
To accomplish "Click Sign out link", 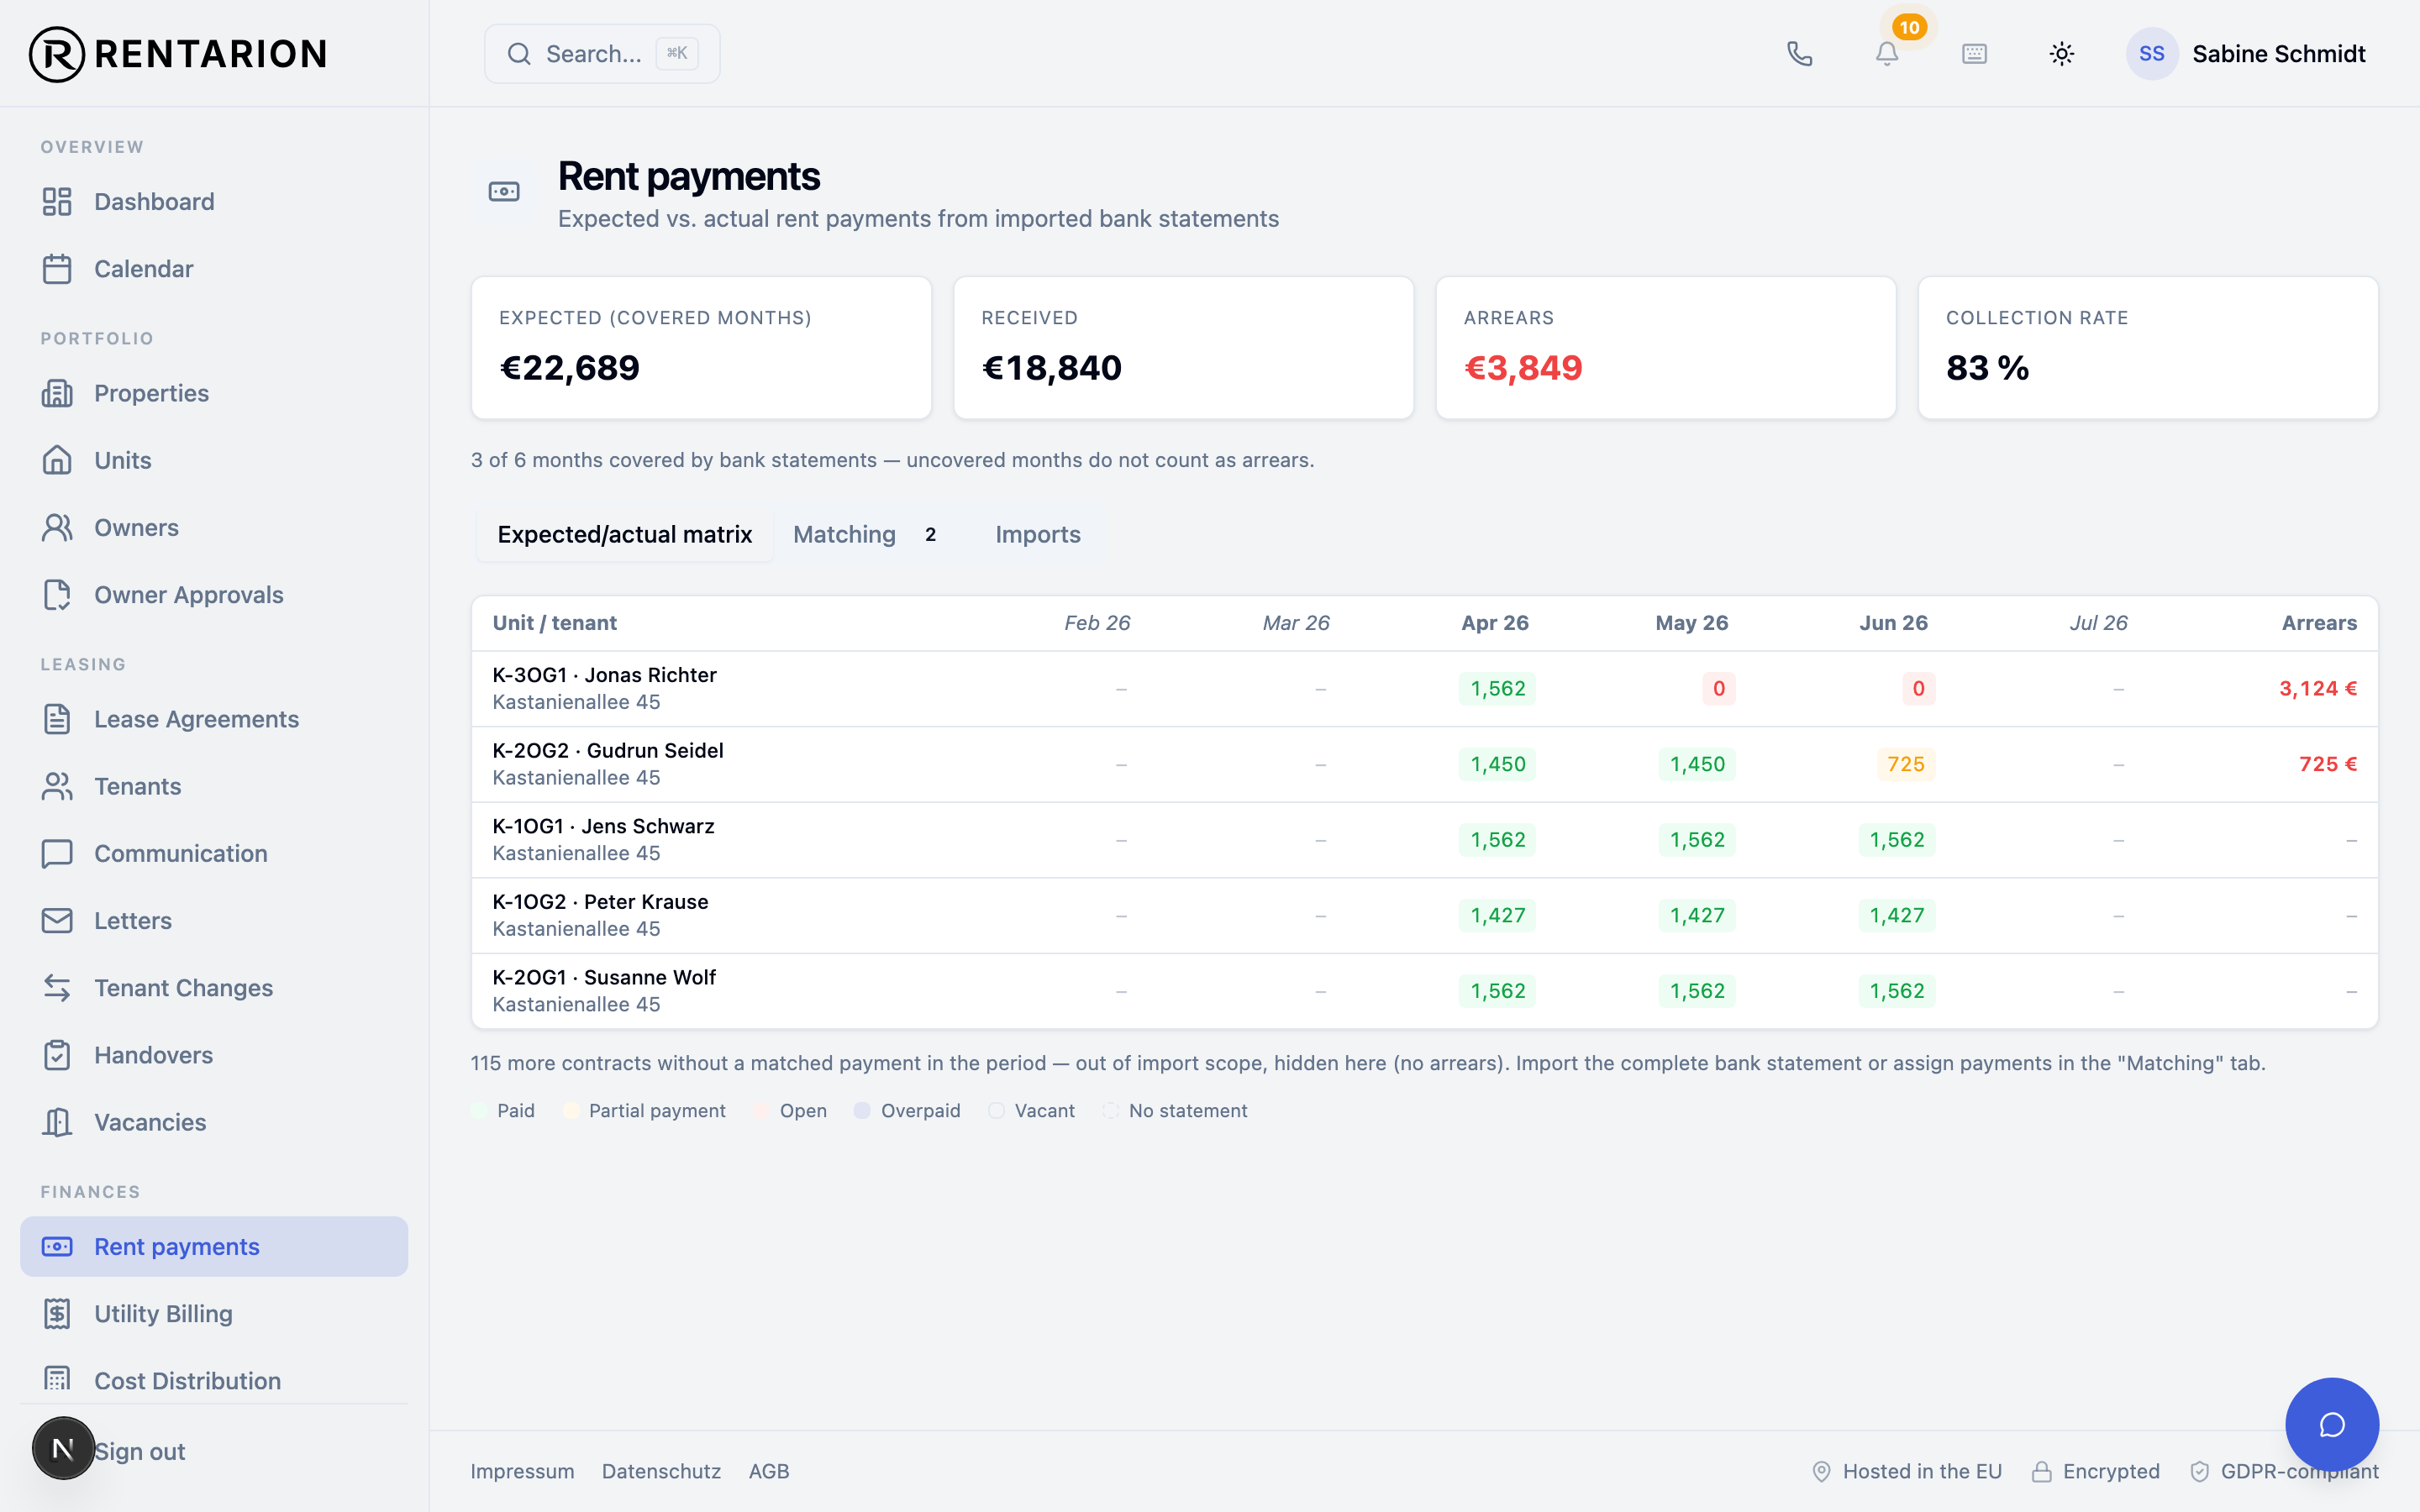I will click(139, 1451).
